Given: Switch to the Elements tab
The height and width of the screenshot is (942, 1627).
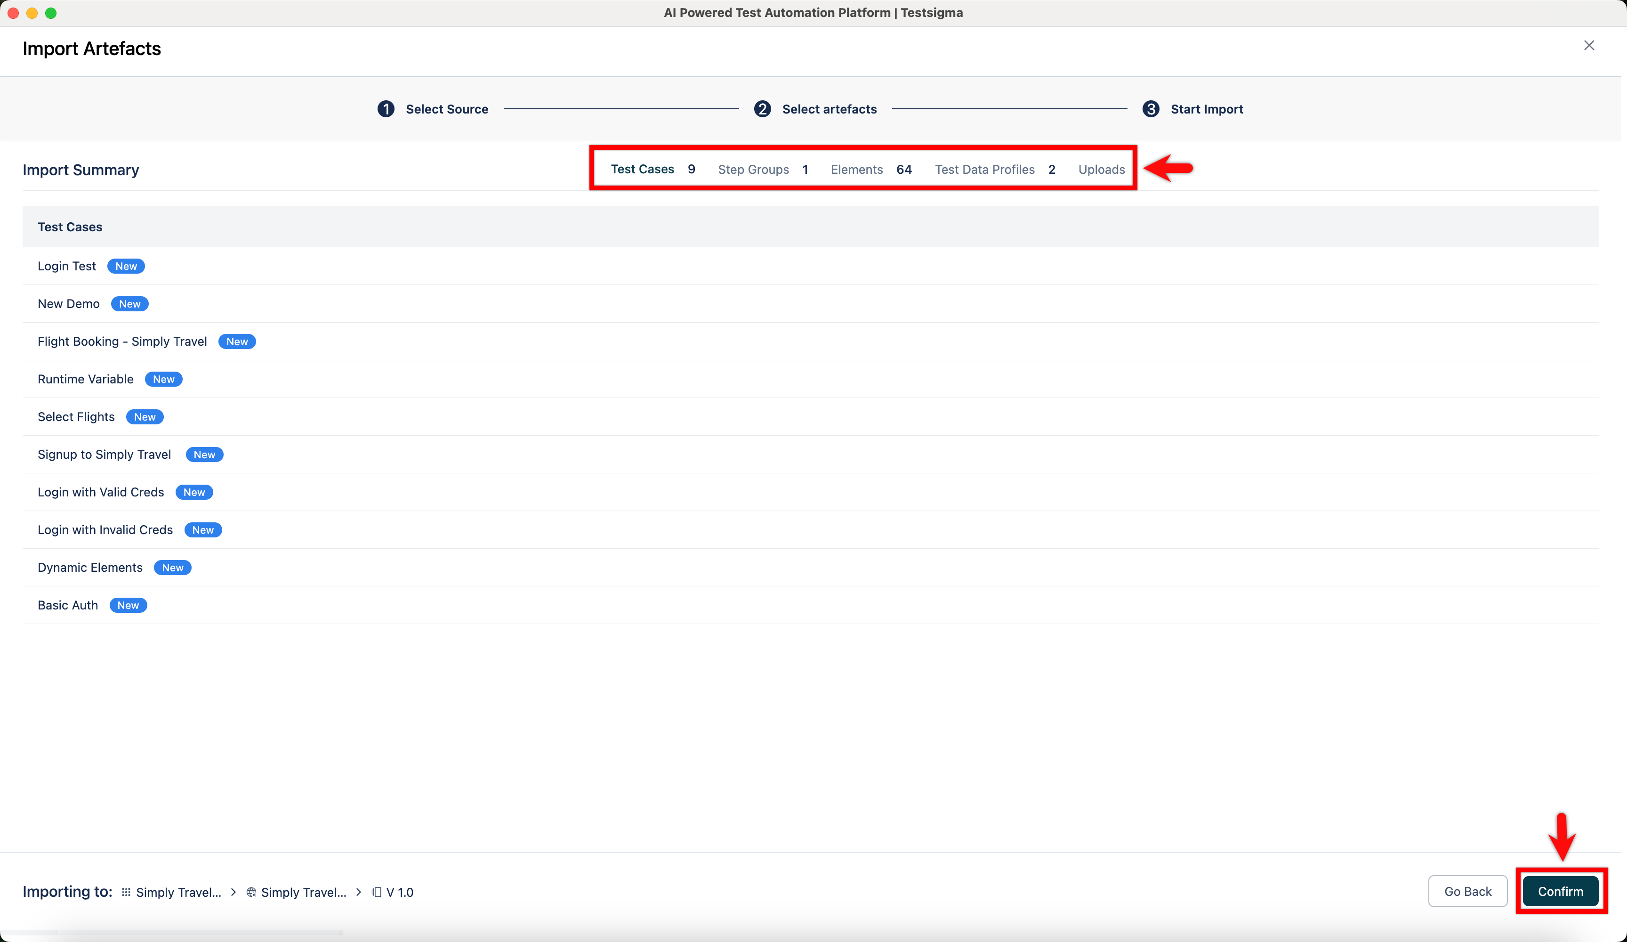Looking at the screenshot, I should [857, 169].
